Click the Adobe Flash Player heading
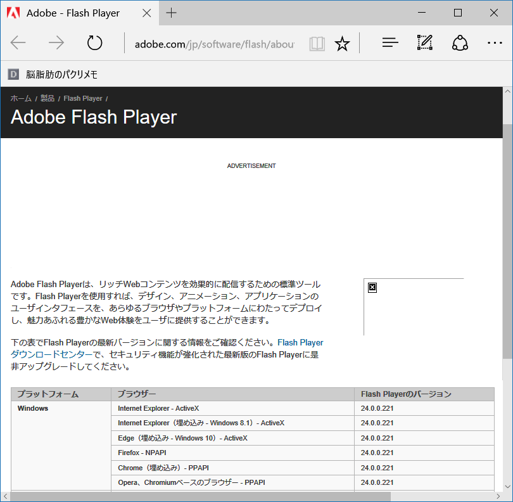Viewport: 513px width, 502px height. point(94,117)
